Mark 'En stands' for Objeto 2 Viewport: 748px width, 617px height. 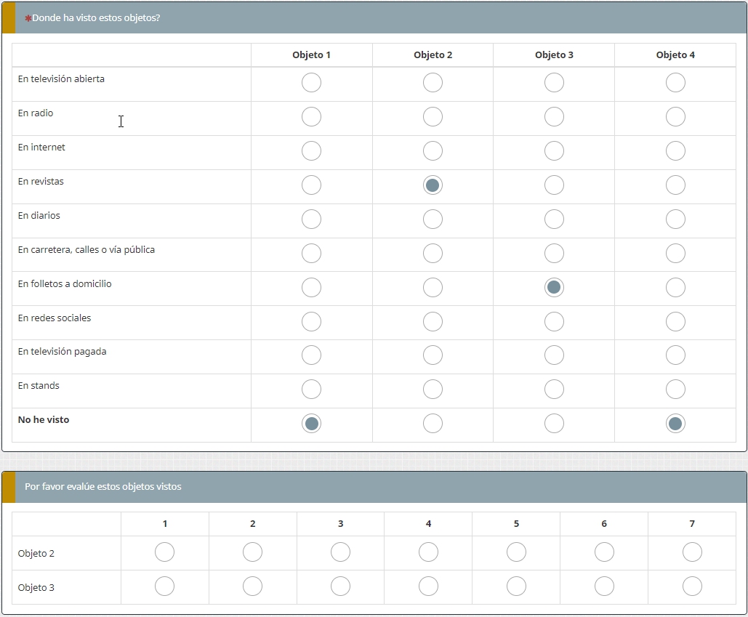click(x=433, y=390)
